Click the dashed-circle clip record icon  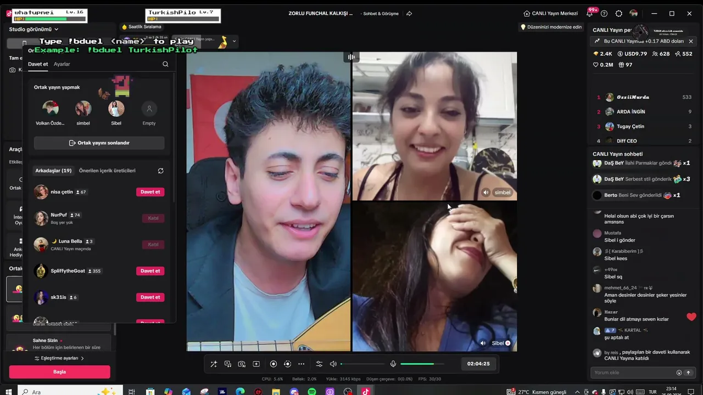(287, 364)
